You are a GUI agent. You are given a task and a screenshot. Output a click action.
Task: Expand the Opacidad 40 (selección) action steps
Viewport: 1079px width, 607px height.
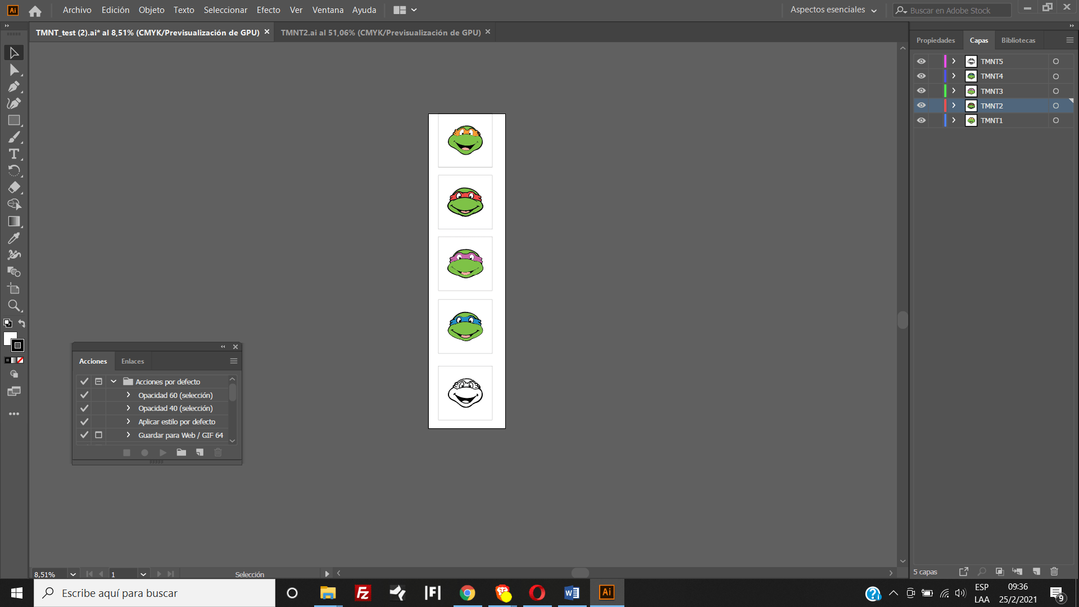(128, 408)
